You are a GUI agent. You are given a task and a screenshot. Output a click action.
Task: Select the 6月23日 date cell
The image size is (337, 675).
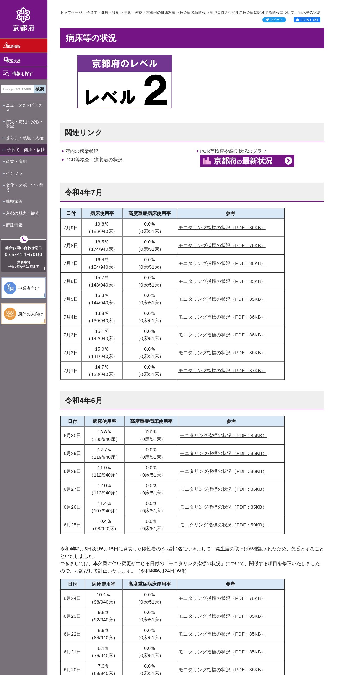(x=72, y=616)
